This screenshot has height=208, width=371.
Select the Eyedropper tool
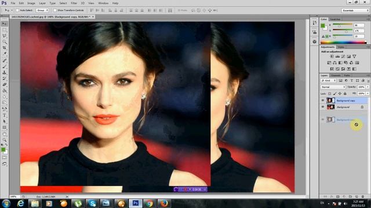point(5,54)
